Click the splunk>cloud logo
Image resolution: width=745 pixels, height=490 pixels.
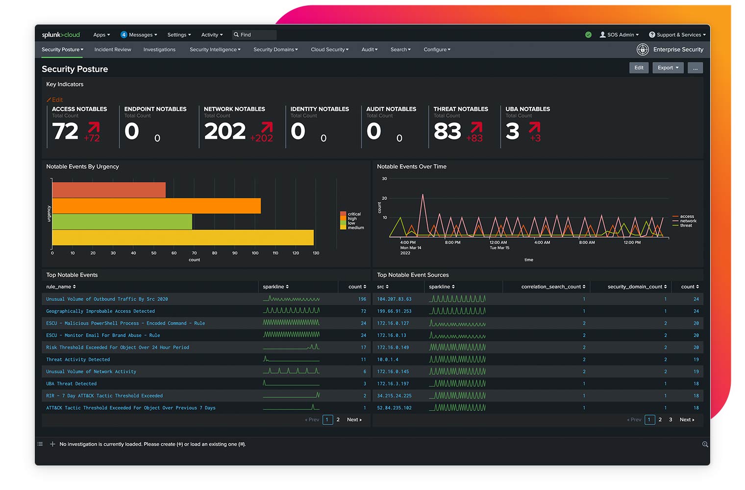[61, 35]
